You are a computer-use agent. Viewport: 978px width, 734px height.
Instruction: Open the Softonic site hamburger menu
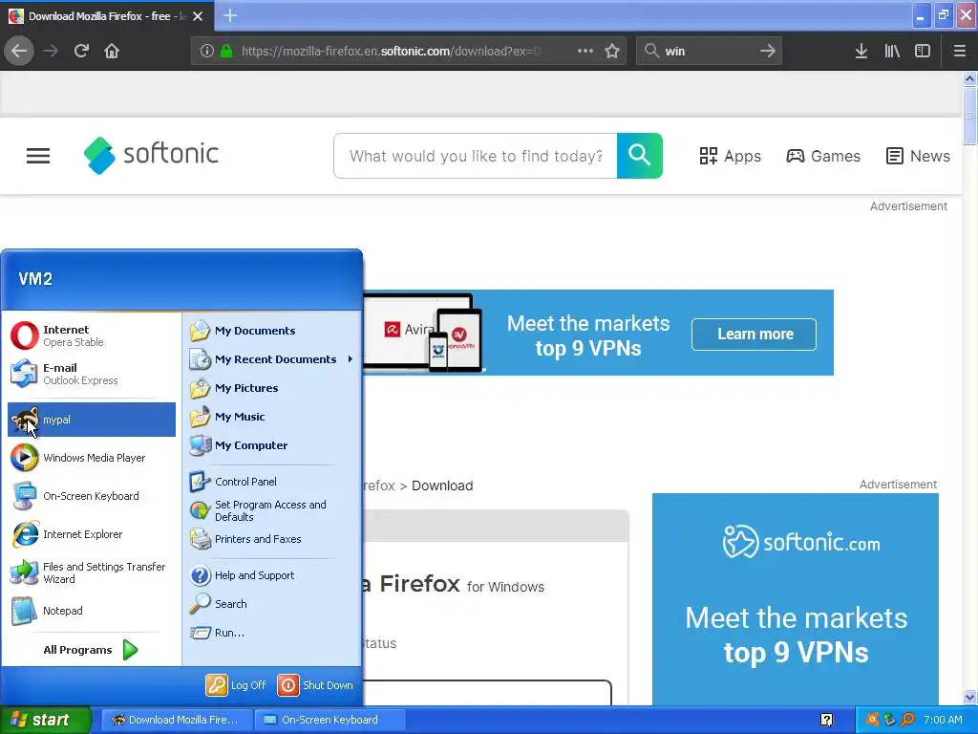pyautogui.click(x=38, y=156)
